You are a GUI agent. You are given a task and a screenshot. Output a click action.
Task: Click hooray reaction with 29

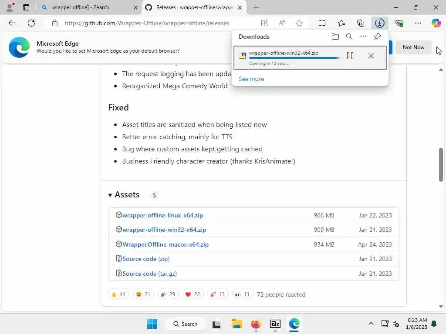[168, 294]
